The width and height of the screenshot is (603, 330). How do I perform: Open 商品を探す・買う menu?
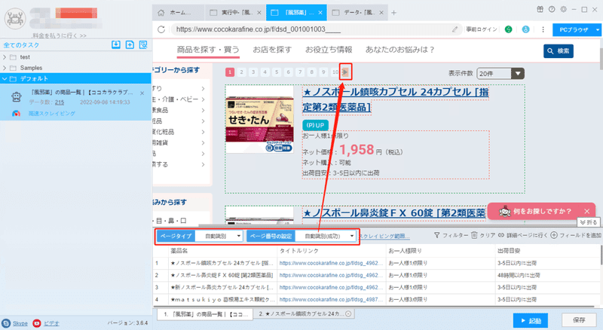pos(208,50)
